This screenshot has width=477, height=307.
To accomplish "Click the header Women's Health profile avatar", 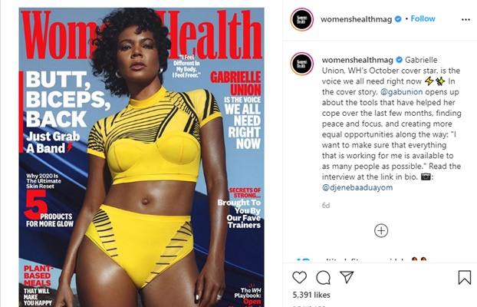I will (x=302, y=19).
